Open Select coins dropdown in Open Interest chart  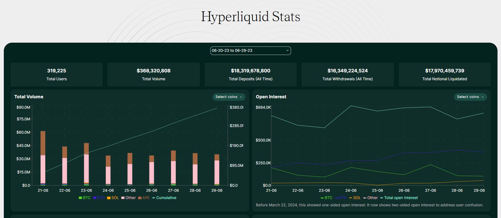[470, 97]
